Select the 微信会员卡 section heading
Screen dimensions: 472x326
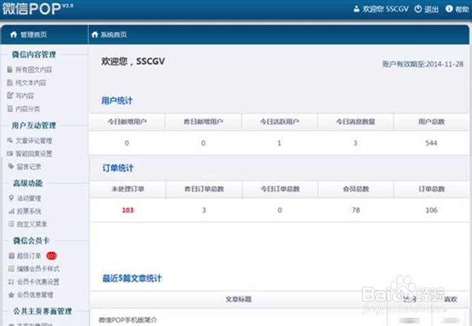[31, 240]
